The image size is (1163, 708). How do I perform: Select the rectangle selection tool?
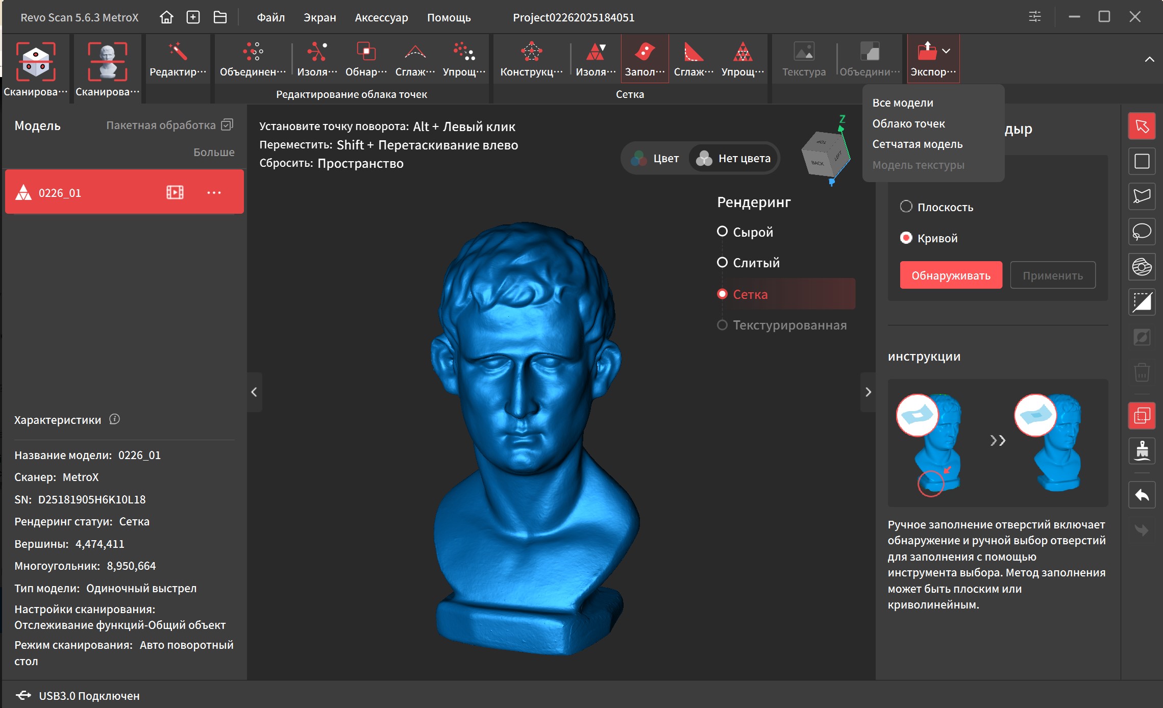click(1142, 161)
